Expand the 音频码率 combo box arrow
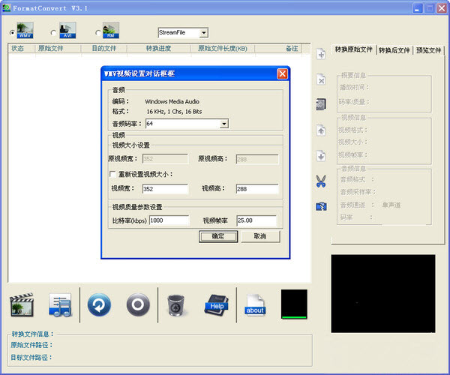The height and width of the screenshot is (375, 450). [223, 124]
